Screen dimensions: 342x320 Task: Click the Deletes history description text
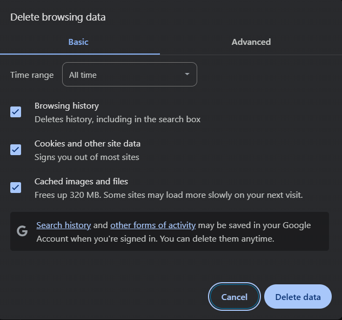[118, 119]
